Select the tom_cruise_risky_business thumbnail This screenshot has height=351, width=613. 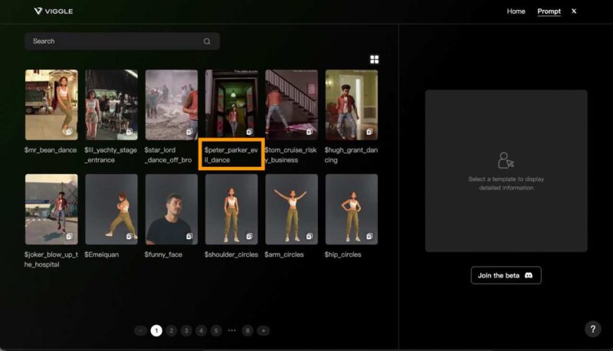(291, 105)
